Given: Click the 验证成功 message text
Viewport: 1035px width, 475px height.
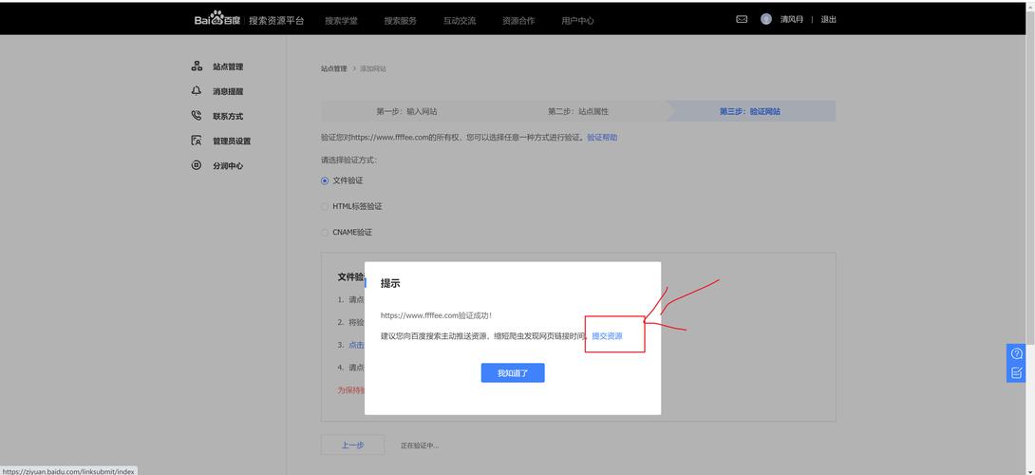Looking at the screenshot, I should tap(436, 315).
